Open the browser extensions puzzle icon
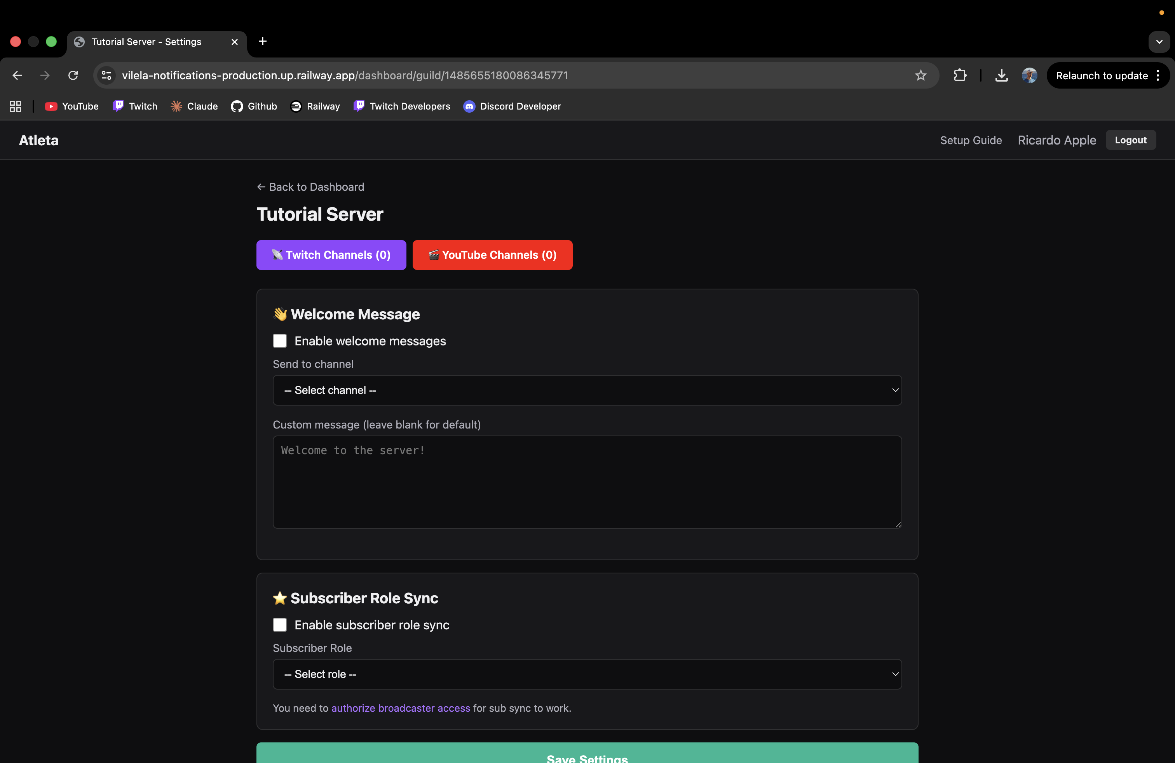The width and height of the screenshot is (1175, 763). click(960, 75)
